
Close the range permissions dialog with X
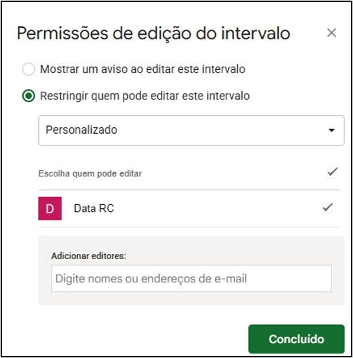(331, 33)
